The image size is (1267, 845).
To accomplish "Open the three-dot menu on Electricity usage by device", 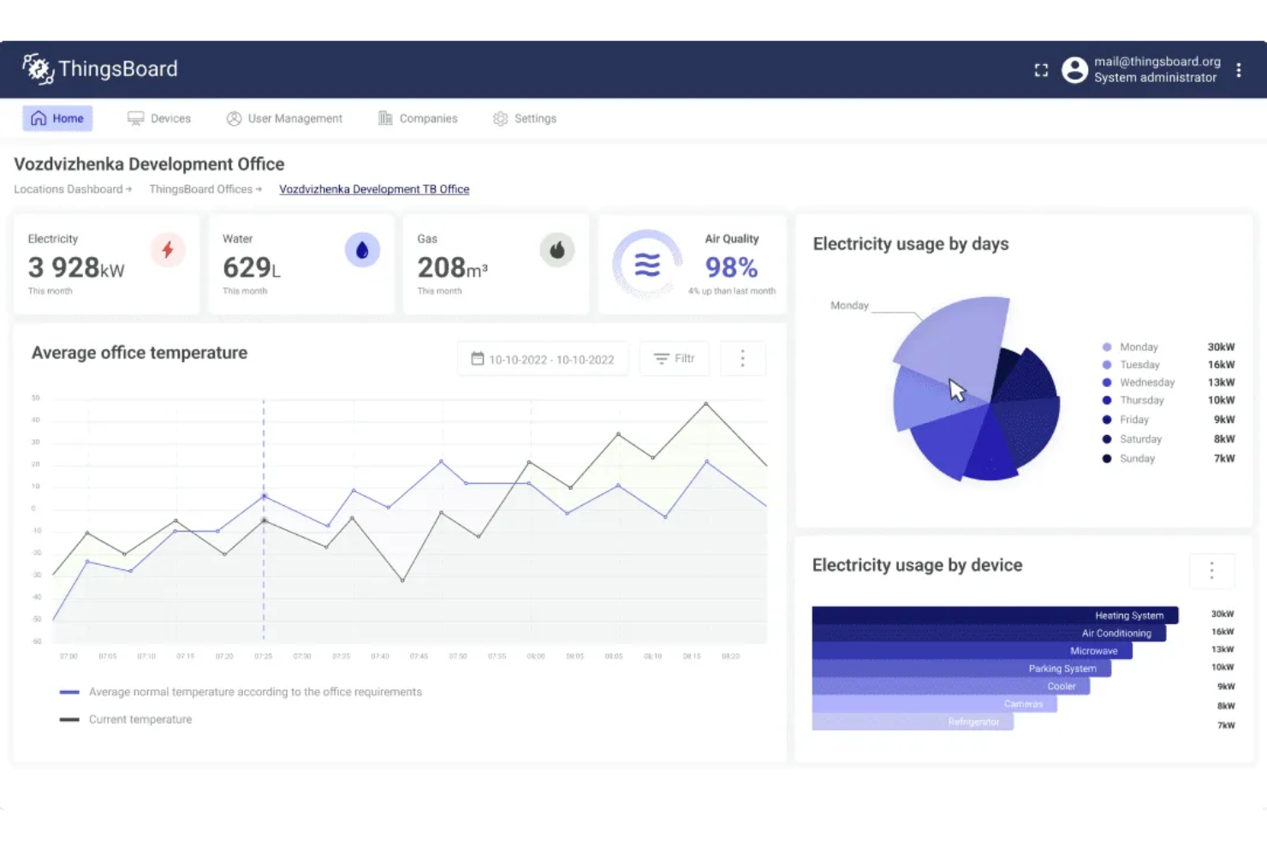I will (1211, 570).
